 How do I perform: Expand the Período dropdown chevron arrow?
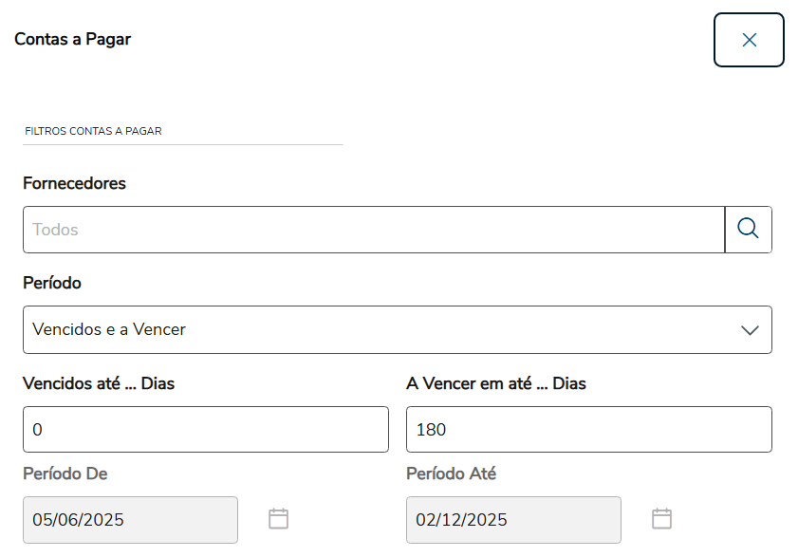(x=750, y=330)
